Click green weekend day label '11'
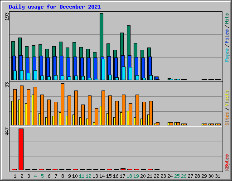The image size is (232, 181). pyautogui.click(x=82, y=176)
